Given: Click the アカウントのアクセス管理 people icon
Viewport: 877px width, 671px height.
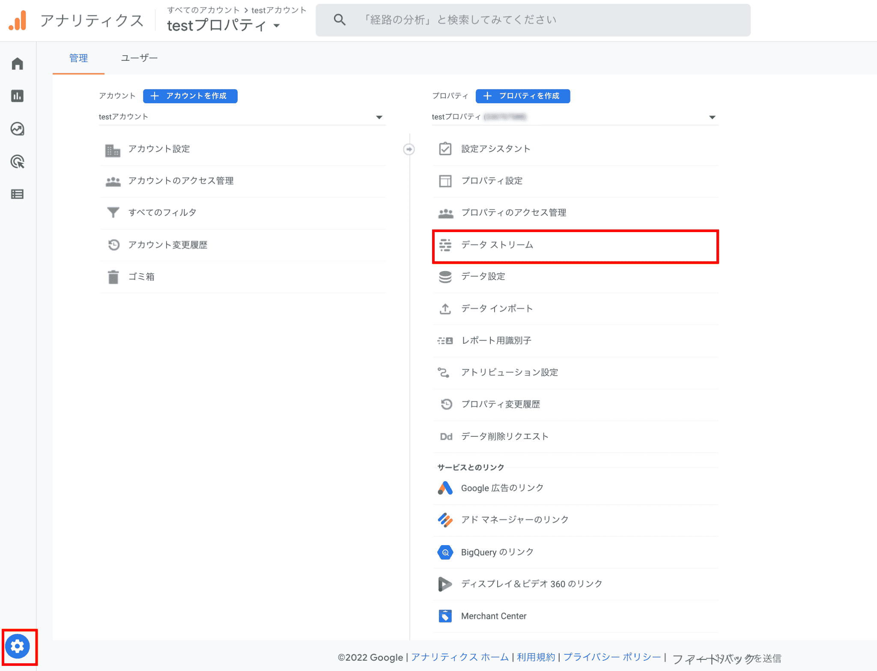Looking at the screenshot, I should click(x=113, y=182).
